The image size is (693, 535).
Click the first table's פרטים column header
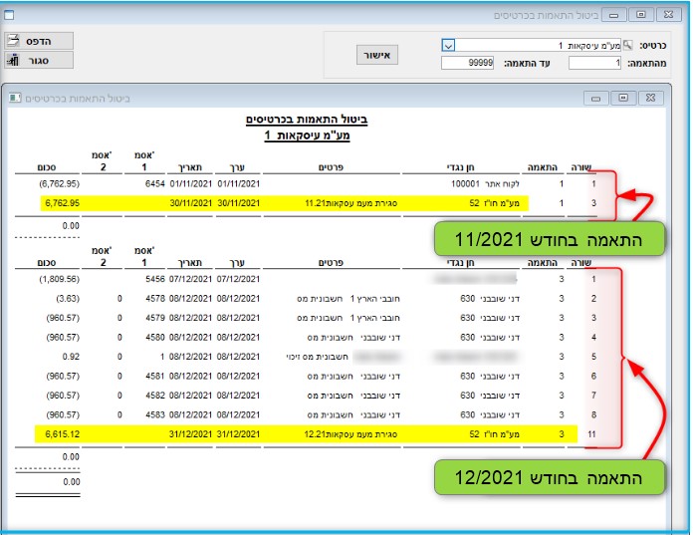(331, 167)
